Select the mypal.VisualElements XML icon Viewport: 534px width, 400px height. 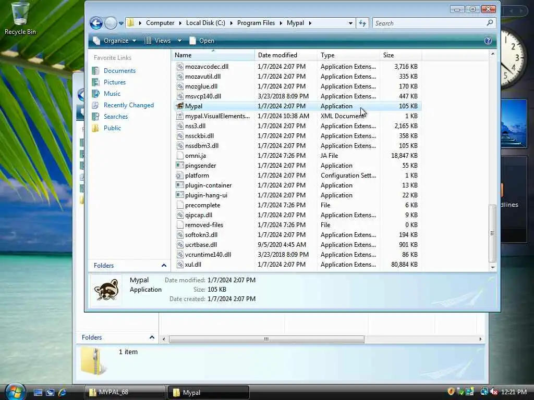coord(180,116)
